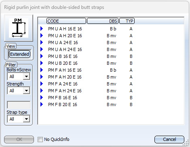Enable the No QuickInfo checkbox
Screen dimensions: 190x147
coord(40,139)
